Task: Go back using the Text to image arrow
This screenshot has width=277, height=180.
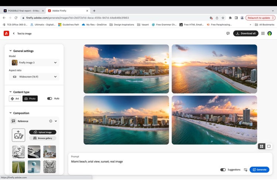Action: (14, 34)
